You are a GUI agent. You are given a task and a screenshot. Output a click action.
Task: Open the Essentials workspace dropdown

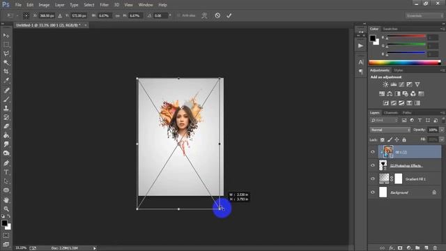[424, 15]
